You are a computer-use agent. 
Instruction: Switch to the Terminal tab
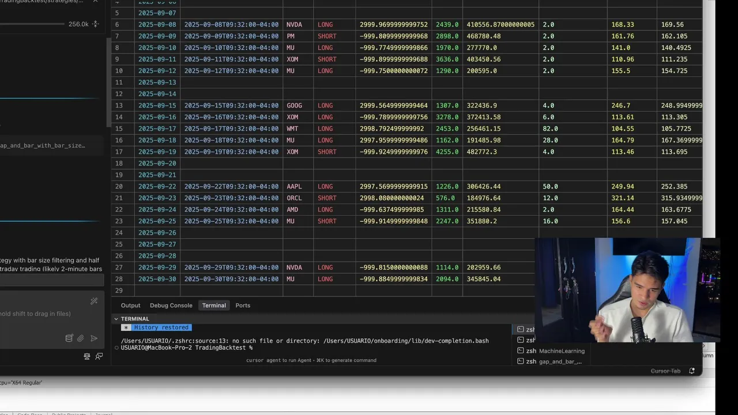tap(214, 305)
